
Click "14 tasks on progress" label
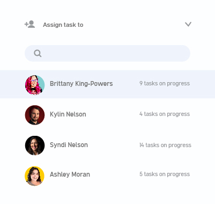pos(165,145)
